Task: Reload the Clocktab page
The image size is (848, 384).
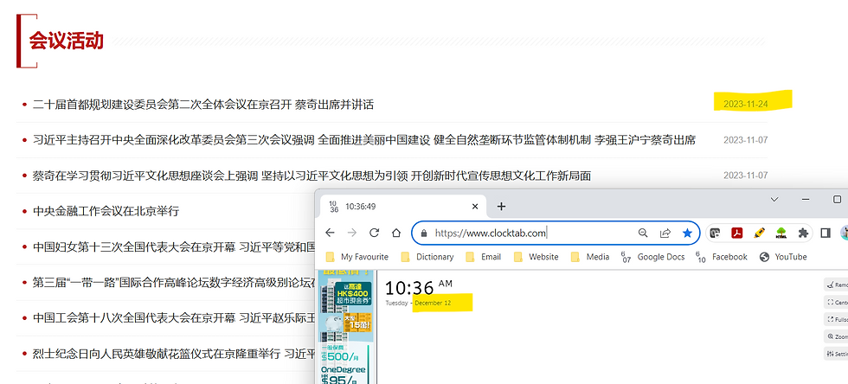Action: point(374,233)
